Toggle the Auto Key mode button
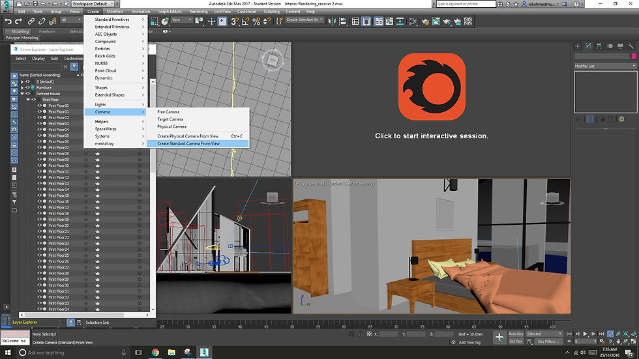Screen dimensions: 639x359 (516, 334)
